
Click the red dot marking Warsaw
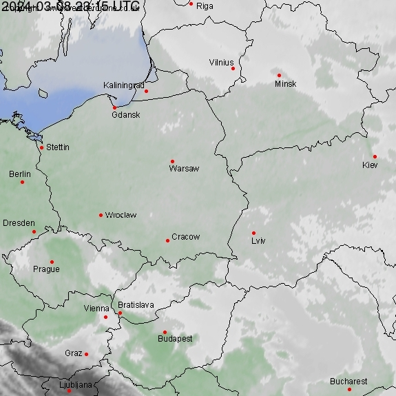point(172,161)
